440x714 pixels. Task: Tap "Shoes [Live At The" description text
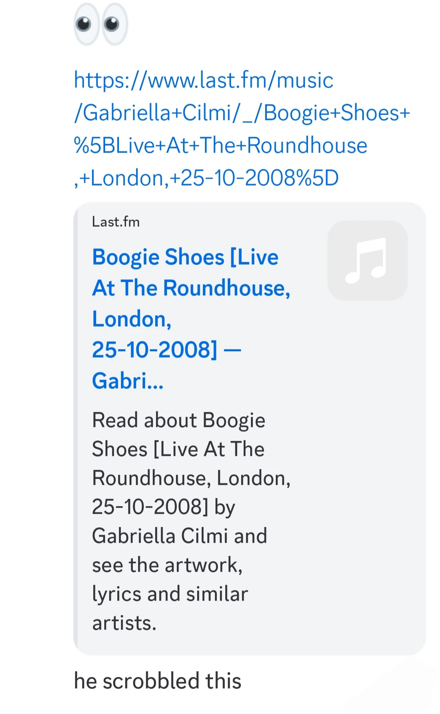tap(178, 449)
